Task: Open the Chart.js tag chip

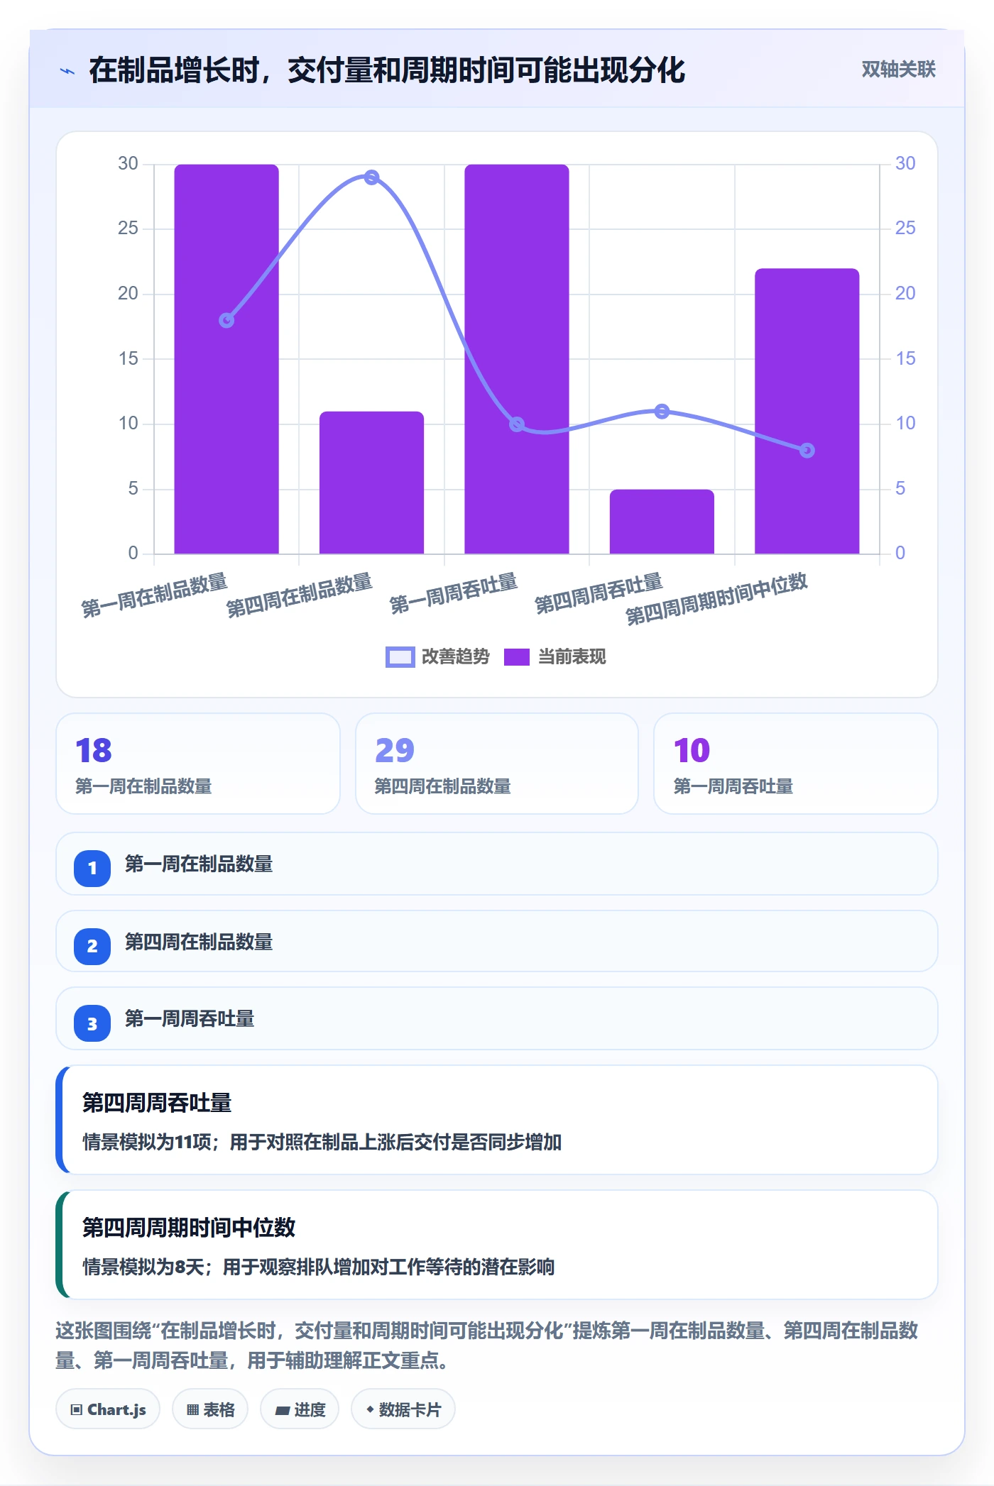Action: [108, 1409]
